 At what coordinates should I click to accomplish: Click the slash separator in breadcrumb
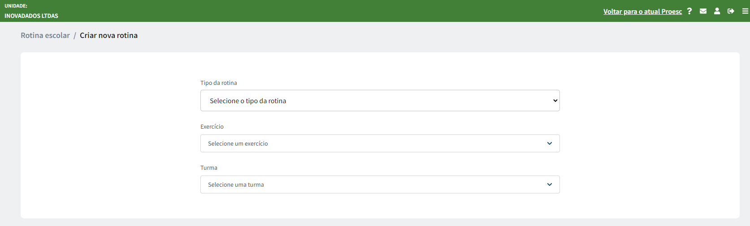tap(75, 35)
